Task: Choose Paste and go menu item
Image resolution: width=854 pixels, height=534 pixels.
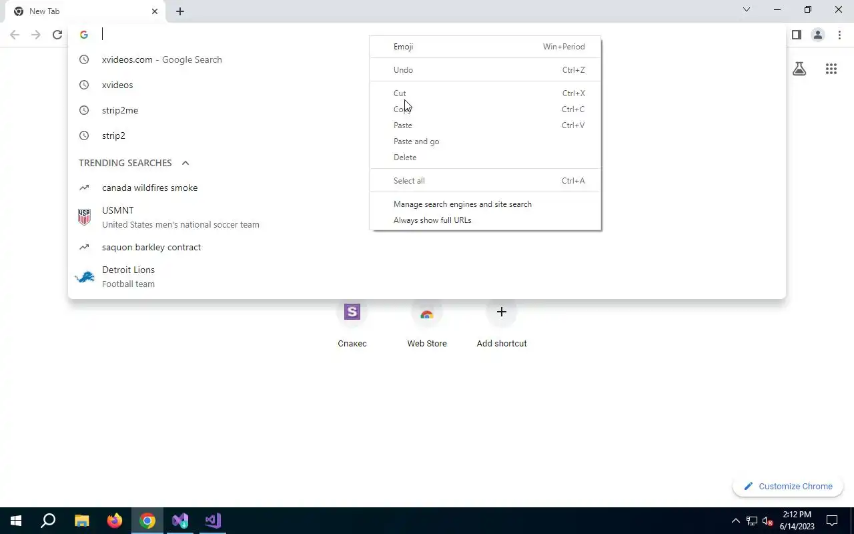Action: coord(486,142)
